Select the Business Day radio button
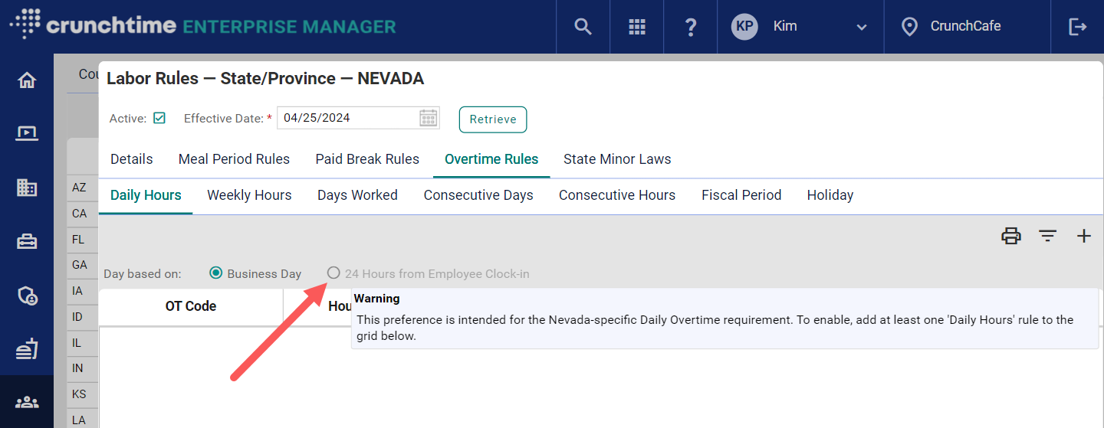 pyautogui.click(x=216, y=273)
